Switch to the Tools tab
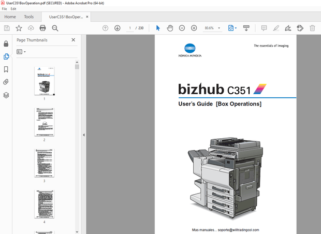 pyautogui.click(x=29, y=17)
